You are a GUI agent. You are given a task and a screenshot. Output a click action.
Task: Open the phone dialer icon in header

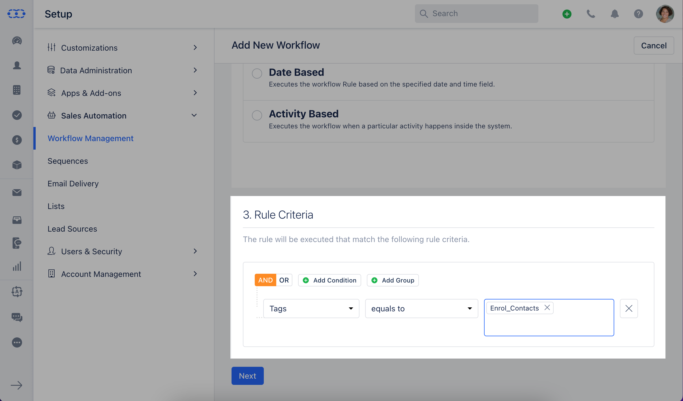point(591,14)
